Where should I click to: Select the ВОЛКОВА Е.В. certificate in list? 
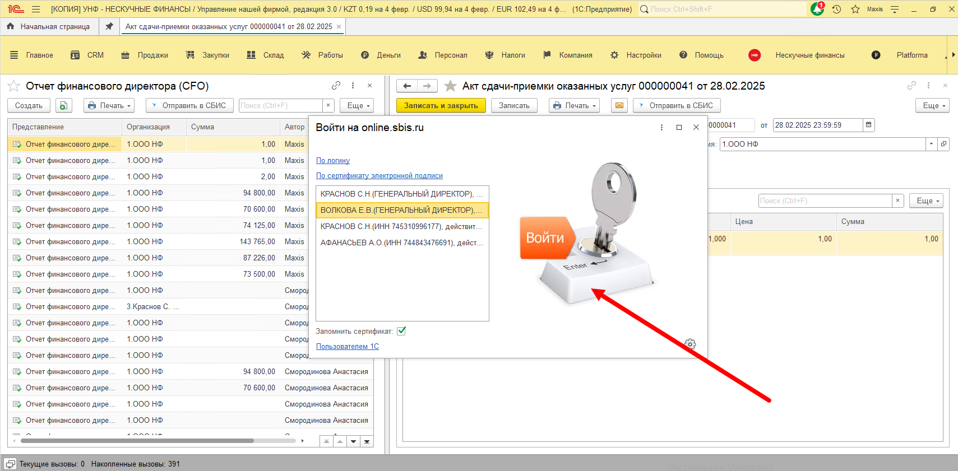[x=401, y=210]
